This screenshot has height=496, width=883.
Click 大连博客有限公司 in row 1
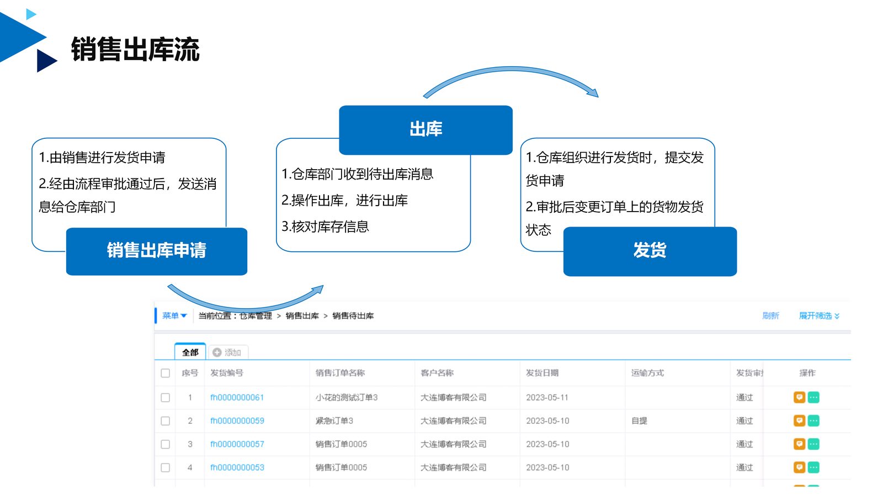pos(454,397)
